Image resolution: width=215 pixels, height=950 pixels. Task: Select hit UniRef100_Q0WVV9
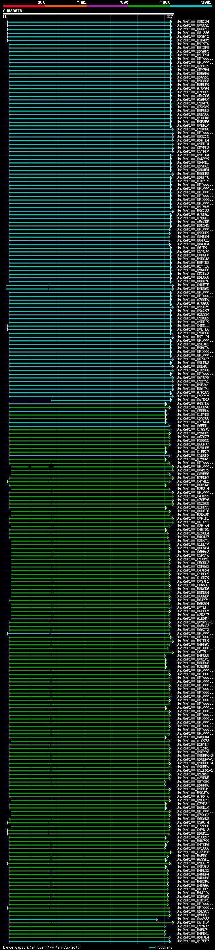pos(193,159)
